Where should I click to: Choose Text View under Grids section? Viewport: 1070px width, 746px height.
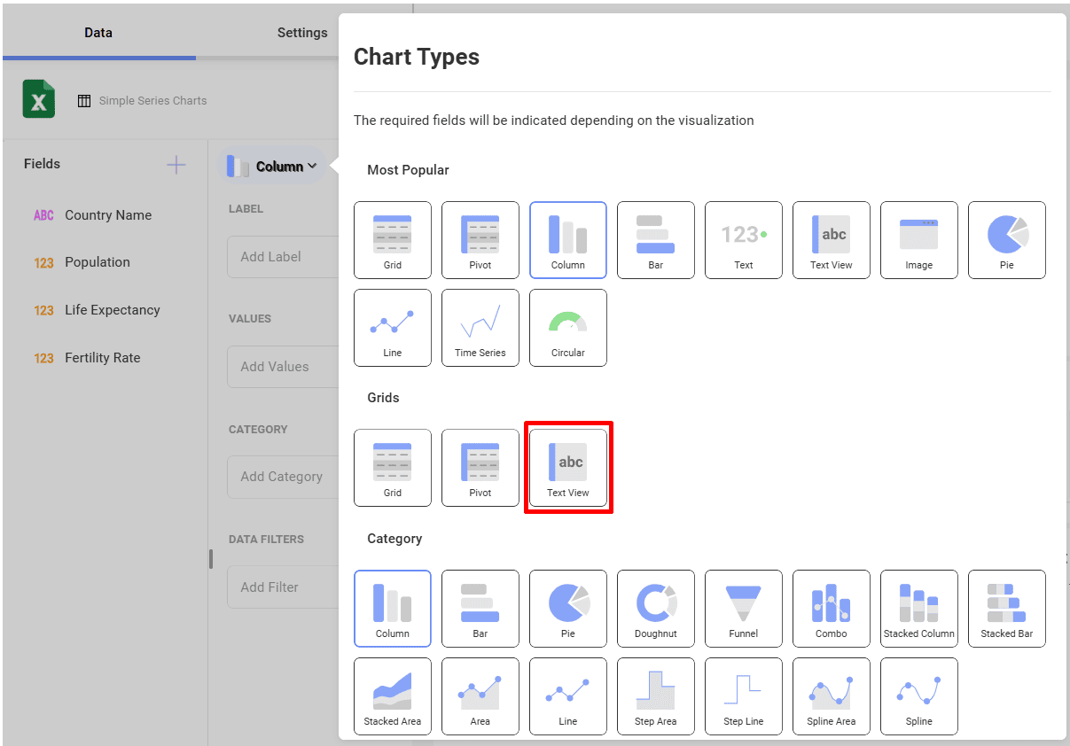point(568,468)
